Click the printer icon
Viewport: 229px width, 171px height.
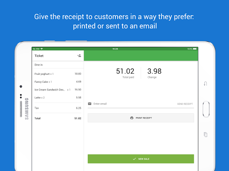point(132,118)
